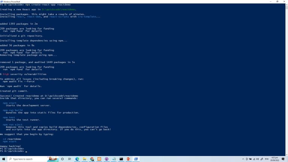Click 'Bundles the app into static files' line
288x162 pixels.
42,112
